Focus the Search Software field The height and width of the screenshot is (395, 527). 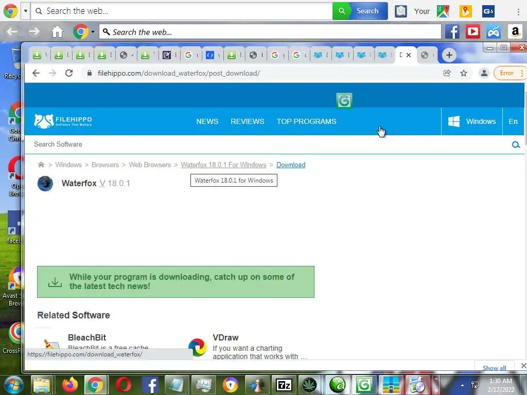269,145
